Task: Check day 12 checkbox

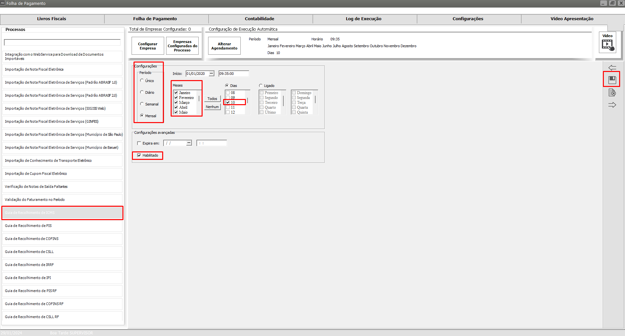Action: 228,112
